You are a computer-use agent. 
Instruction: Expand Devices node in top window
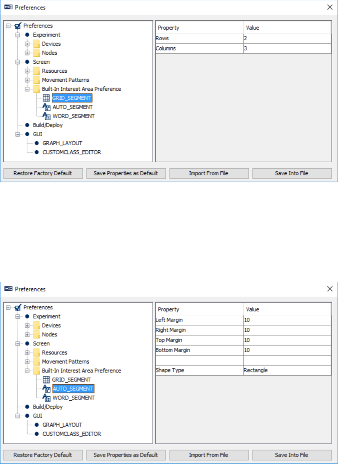[27, 44]
